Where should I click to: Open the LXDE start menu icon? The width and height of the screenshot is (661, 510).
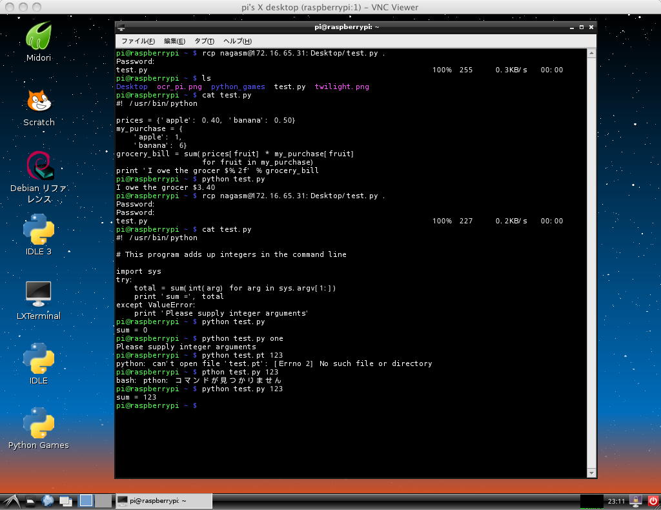tap(10, 501)
